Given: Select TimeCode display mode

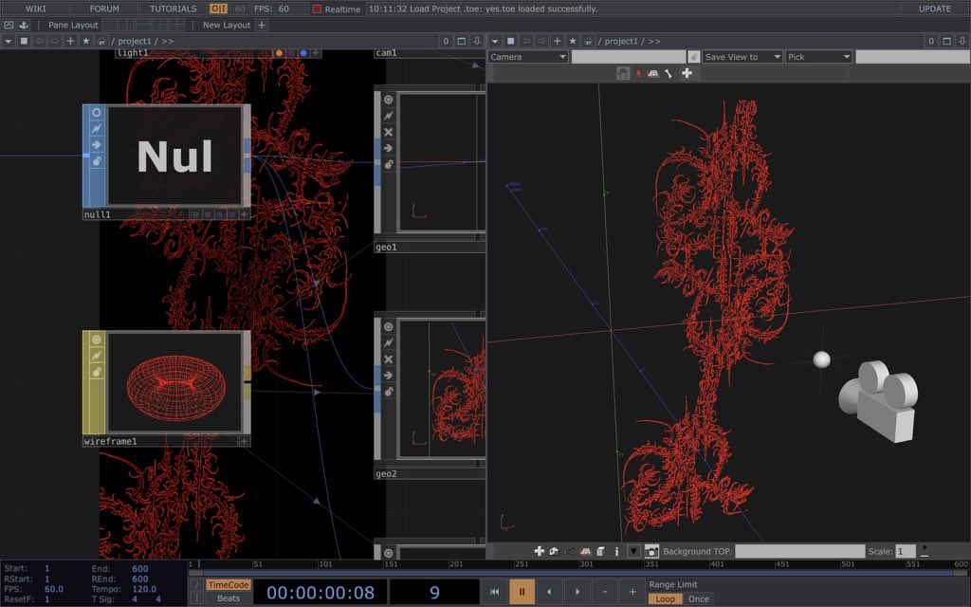Looking at the screenshot, I should pos(228,584).
